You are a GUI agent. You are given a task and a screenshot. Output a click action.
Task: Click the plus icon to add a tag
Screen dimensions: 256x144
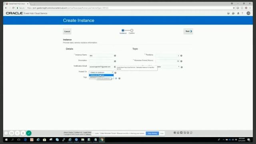(116, 78)
